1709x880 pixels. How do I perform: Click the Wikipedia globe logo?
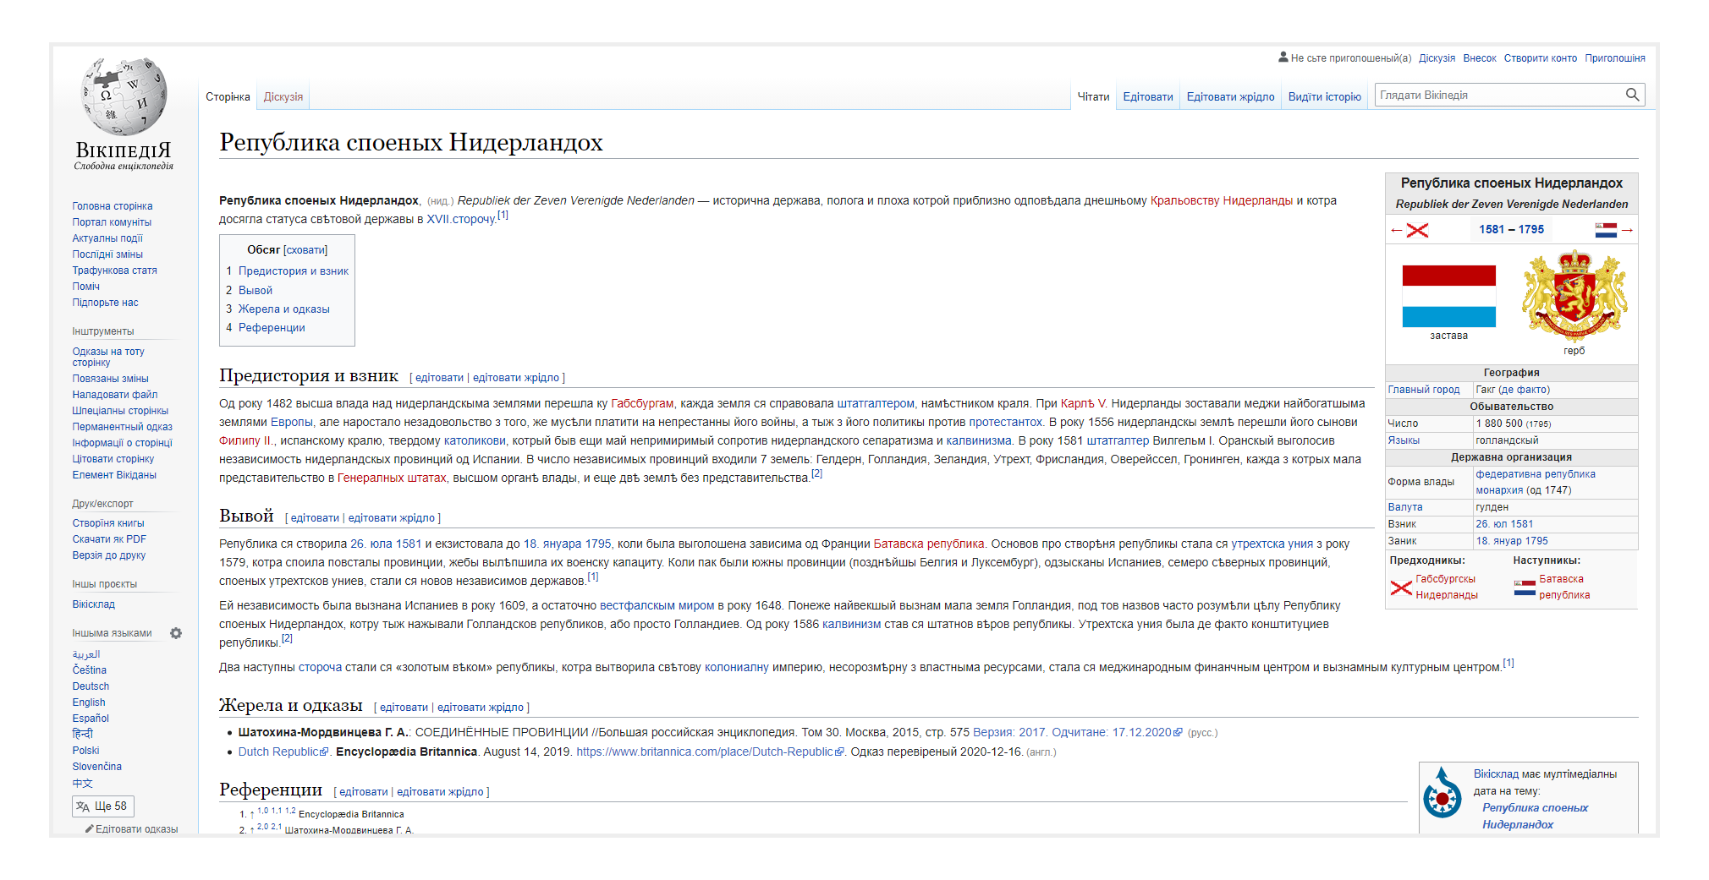pyautogui.click(x=124, y=96)
